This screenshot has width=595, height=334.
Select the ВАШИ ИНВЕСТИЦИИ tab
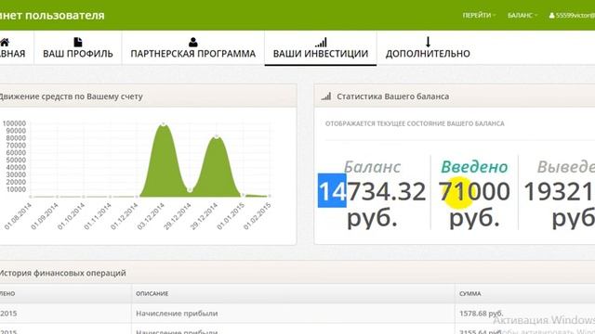(321, 48)
